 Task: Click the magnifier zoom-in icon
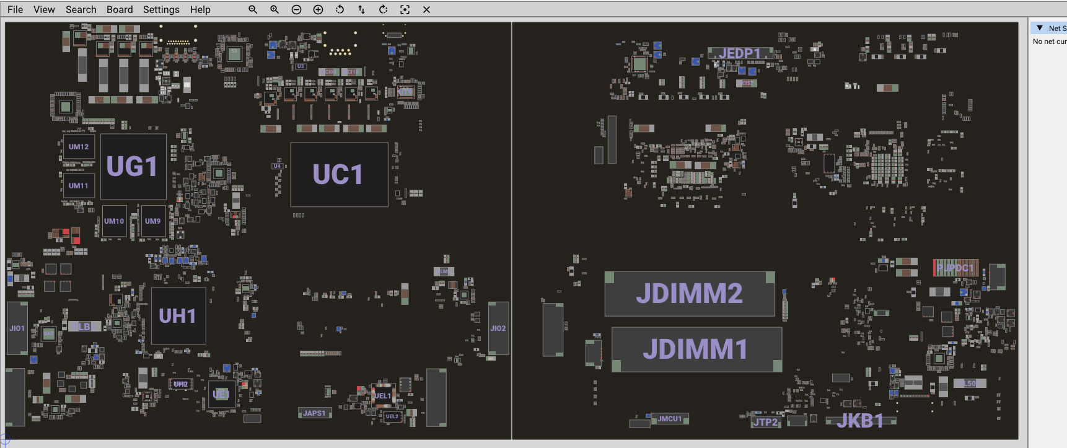[x=274, y=9]
